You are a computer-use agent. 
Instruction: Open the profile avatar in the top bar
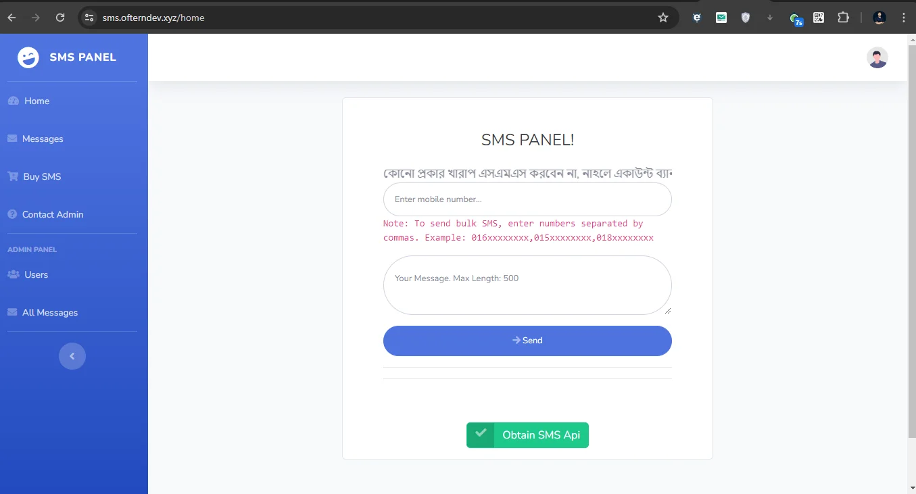pyautogui.click(x=877, y=57)
